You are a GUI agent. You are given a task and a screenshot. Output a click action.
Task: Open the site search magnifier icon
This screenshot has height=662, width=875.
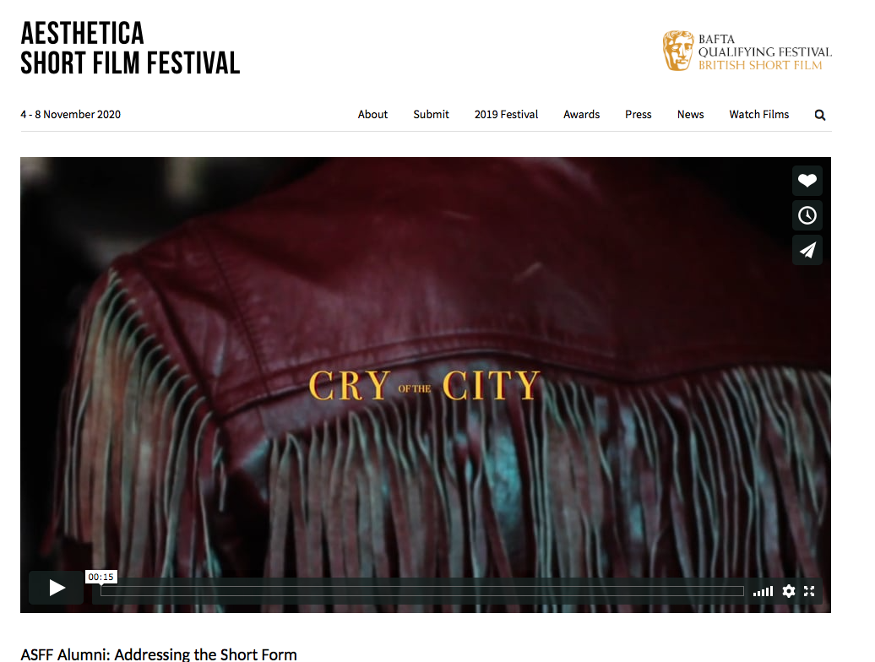click(x=820, y=115)
